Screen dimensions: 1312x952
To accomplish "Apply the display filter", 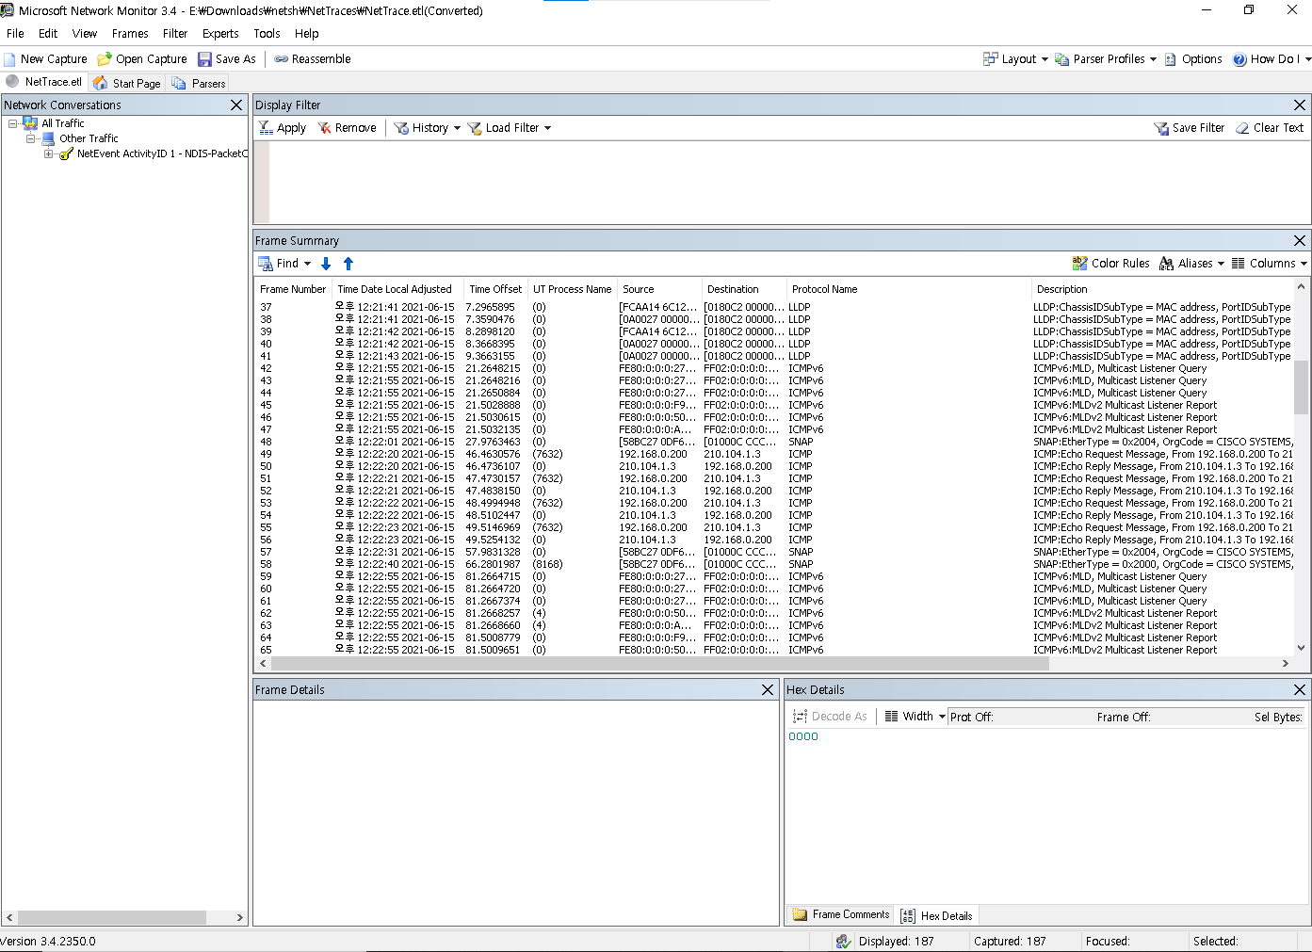I will [283, 127].
